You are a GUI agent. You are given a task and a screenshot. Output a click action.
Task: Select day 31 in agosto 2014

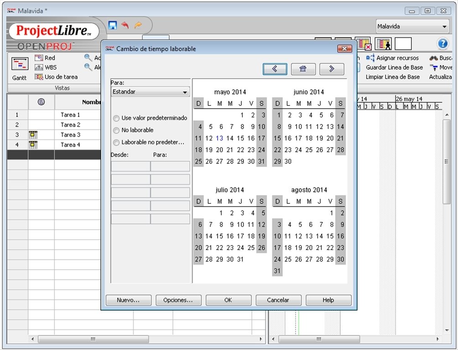(277, 271)
